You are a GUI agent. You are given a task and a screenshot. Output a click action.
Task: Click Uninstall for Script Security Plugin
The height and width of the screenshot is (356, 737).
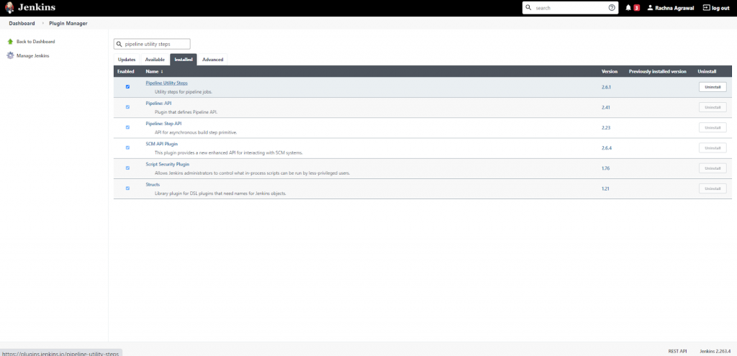coord(713,168)
